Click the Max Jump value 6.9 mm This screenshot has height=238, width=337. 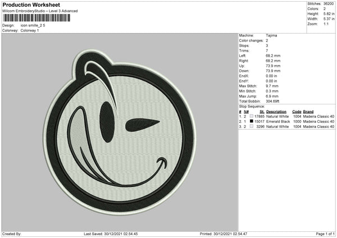(272, 97)
